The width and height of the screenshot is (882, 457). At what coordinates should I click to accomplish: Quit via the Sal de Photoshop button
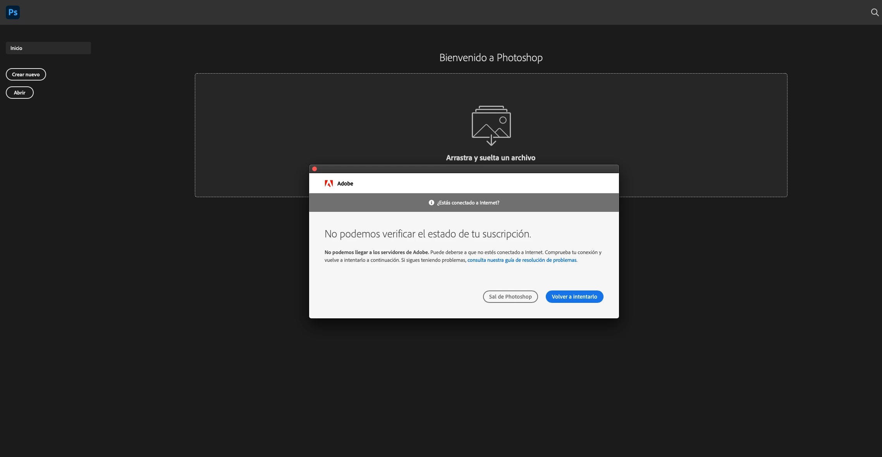[x=510, y=297]
